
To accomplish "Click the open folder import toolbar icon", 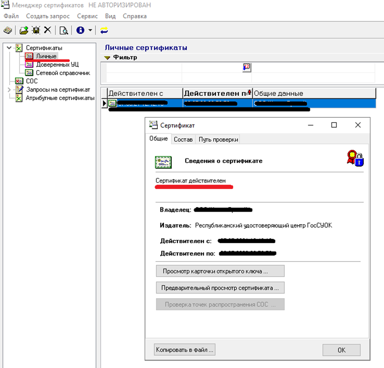I will point(23,30).
